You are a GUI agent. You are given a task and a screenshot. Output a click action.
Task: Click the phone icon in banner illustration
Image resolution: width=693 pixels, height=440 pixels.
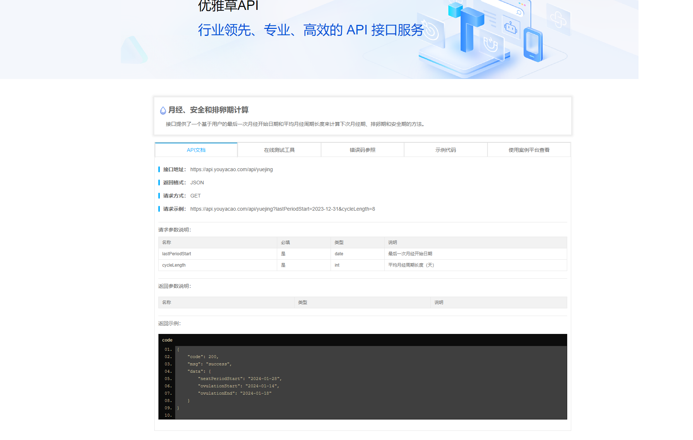pos(532,44)
